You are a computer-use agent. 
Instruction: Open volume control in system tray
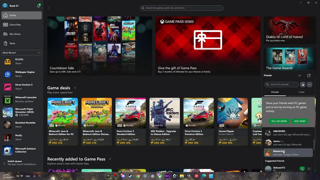click(x=17, y=176)
